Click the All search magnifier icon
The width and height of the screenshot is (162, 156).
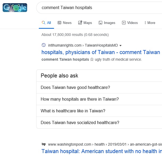44,23
